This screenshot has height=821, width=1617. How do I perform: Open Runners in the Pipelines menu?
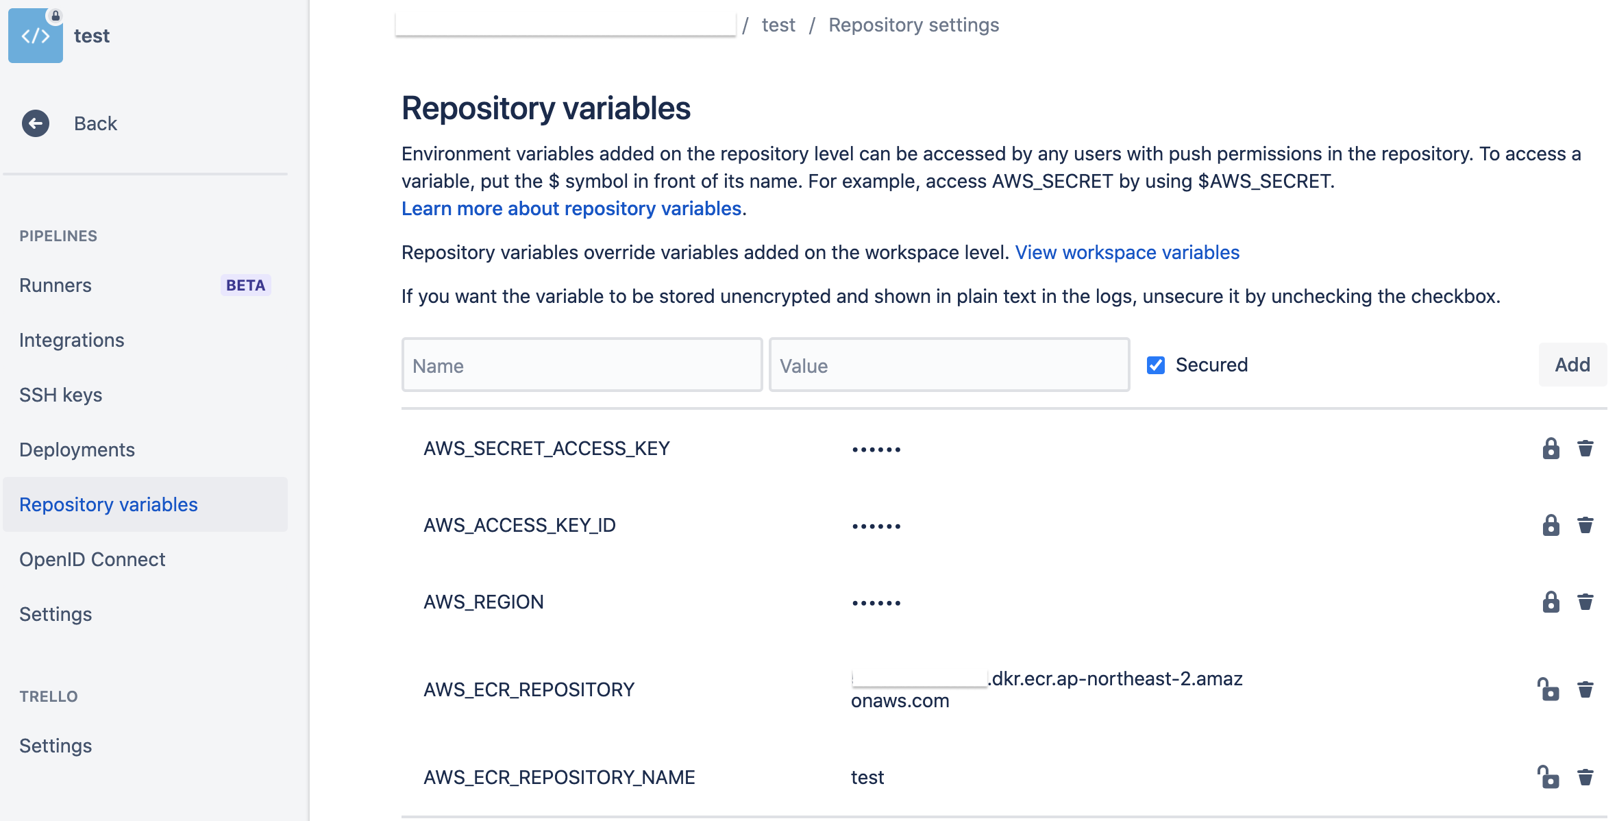(55, 285)
